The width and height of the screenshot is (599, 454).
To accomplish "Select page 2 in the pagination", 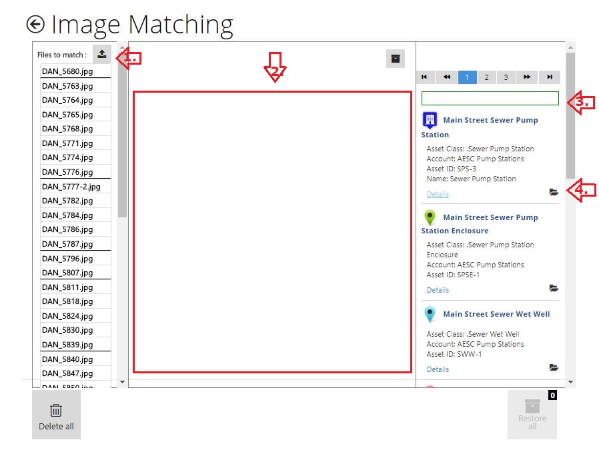I will tap(486, 77).
